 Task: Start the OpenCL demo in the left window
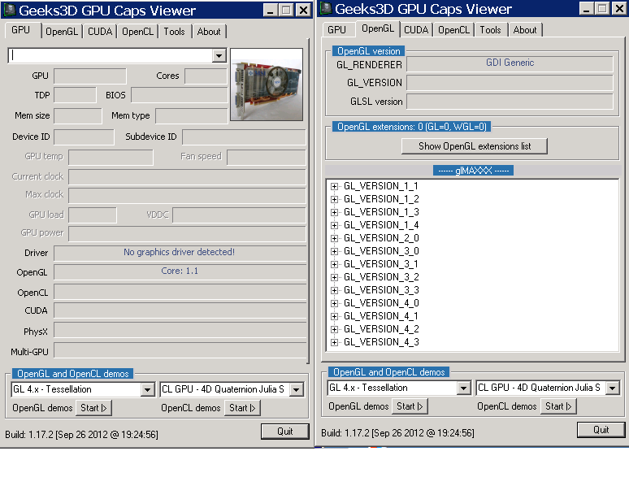point(242,408)
